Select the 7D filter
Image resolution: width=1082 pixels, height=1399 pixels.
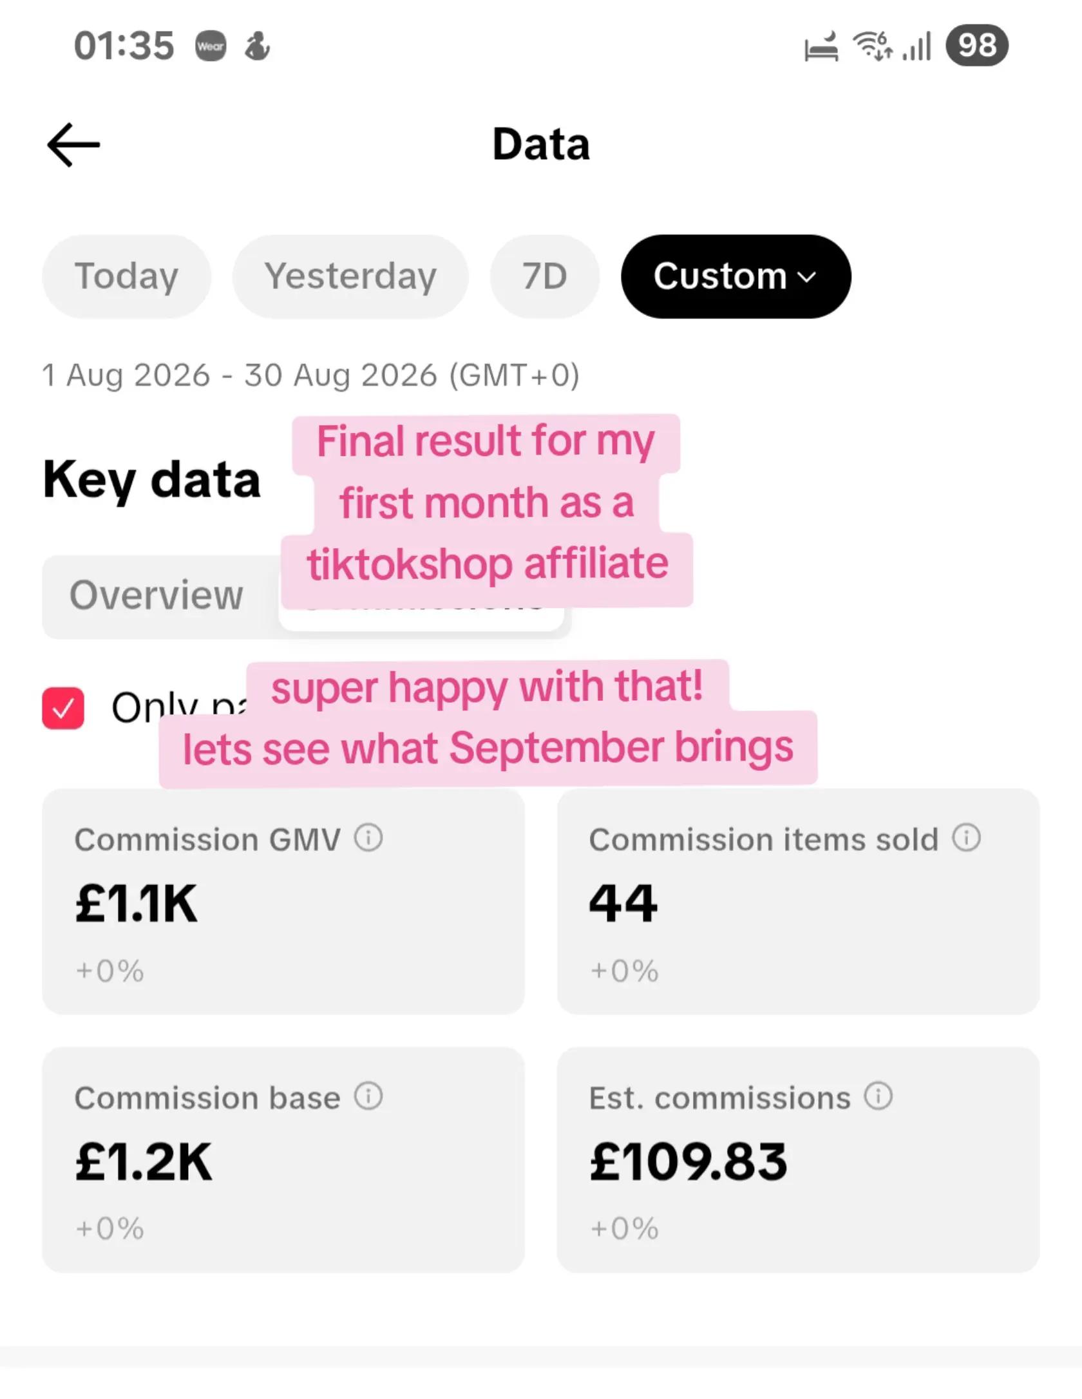[x=545, y=276]
